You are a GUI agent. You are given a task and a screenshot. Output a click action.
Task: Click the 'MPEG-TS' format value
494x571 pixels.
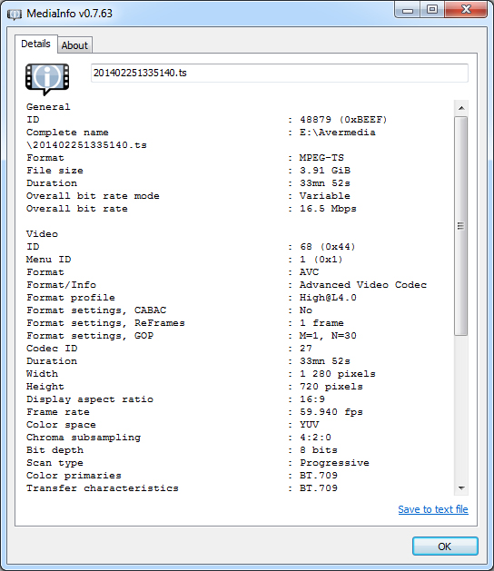[321, 158]
